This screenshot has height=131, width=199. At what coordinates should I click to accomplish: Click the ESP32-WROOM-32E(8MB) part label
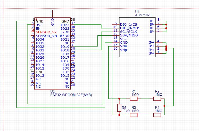tap(71, 95)
